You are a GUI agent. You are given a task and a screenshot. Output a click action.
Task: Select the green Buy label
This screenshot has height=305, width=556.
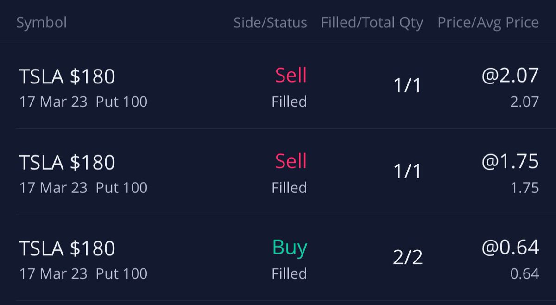290,248
